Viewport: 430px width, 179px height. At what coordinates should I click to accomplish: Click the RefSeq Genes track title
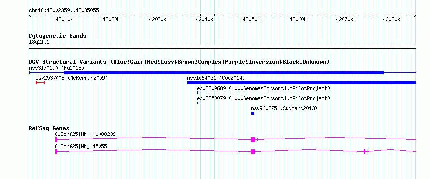coord(49,129)
